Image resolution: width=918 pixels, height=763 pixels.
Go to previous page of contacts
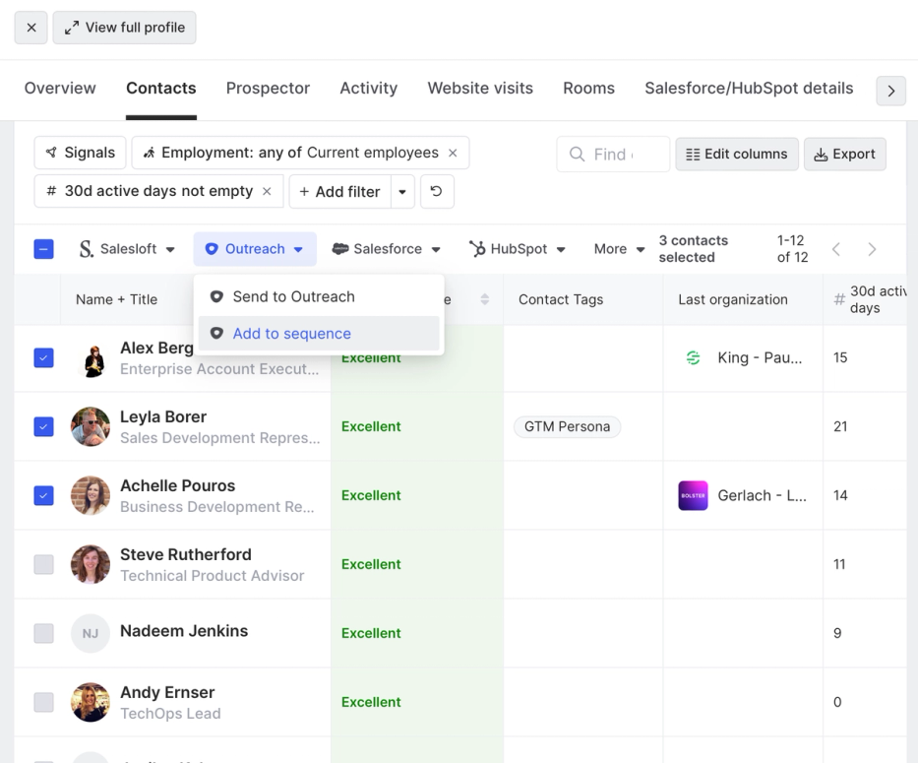tap(836, 249)
